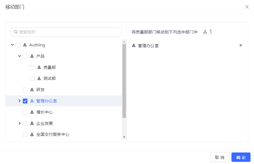
Task: Check the 增长中心 checkbox
Action: tap(25, 112)
